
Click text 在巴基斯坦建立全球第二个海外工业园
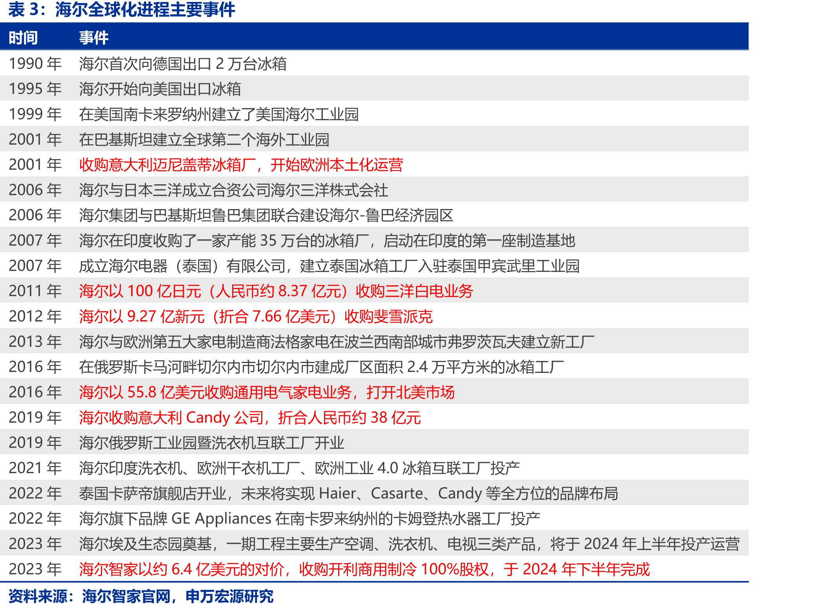tap(204, 139)
